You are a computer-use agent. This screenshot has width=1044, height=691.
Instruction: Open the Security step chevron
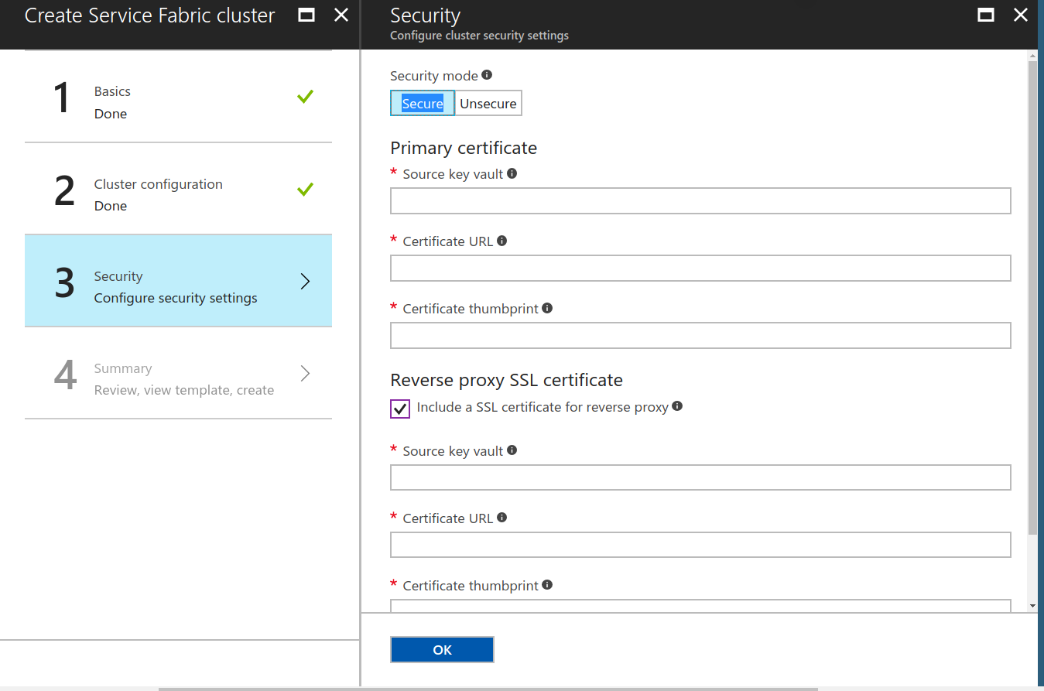coord(305,282)
